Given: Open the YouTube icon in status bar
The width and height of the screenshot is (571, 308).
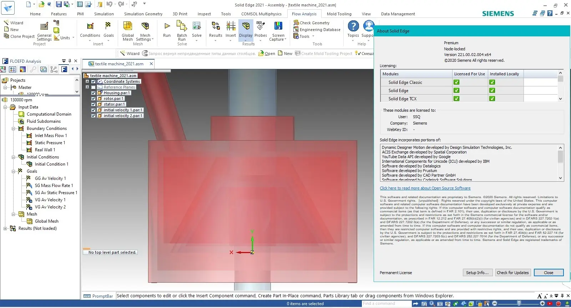Looking at the screenshot, I should pyautogui.click(x=550, y=304).
